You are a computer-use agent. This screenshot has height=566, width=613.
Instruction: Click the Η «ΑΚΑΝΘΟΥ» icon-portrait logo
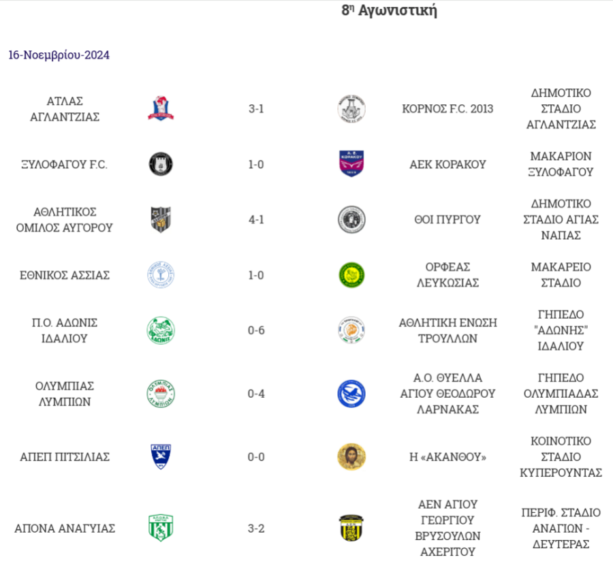click(351, 456)
